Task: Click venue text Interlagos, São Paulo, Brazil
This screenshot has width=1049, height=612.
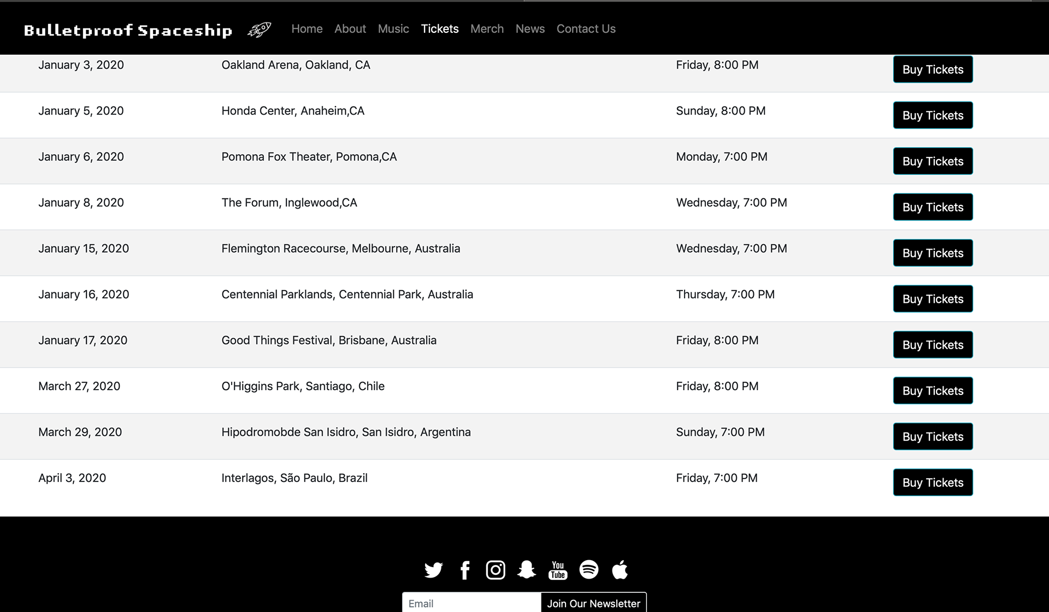Action: pyautogui.click(x=294, y=478)
